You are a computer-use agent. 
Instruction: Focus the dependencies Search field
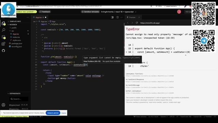(x=19, y=99)
